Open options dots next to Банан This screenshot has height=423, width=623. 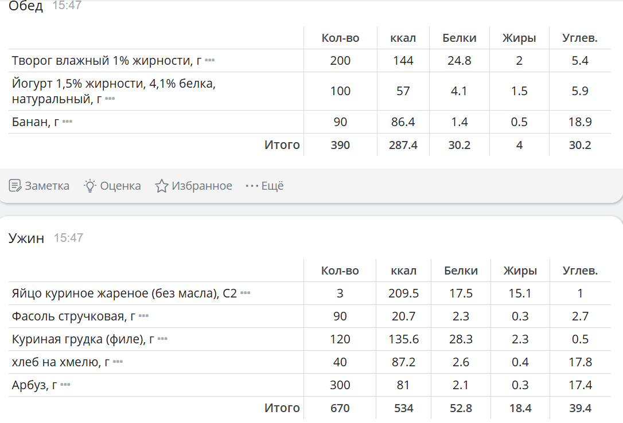[67, 122]
